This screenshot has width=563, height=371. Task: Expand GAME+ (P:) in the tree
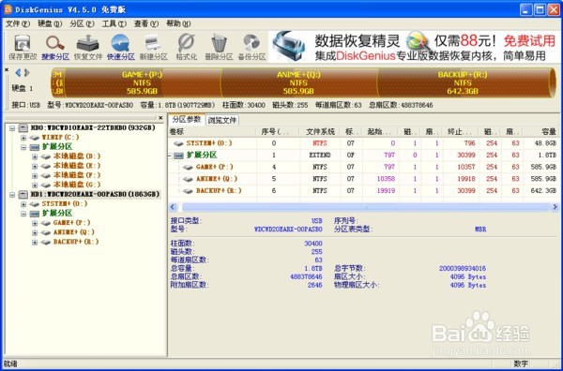coord(35,223)
